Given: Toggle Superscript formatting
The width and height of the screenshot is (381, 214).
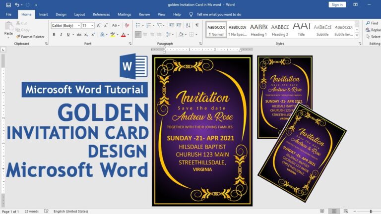Looking at the screenshot, I should point(93,35).
